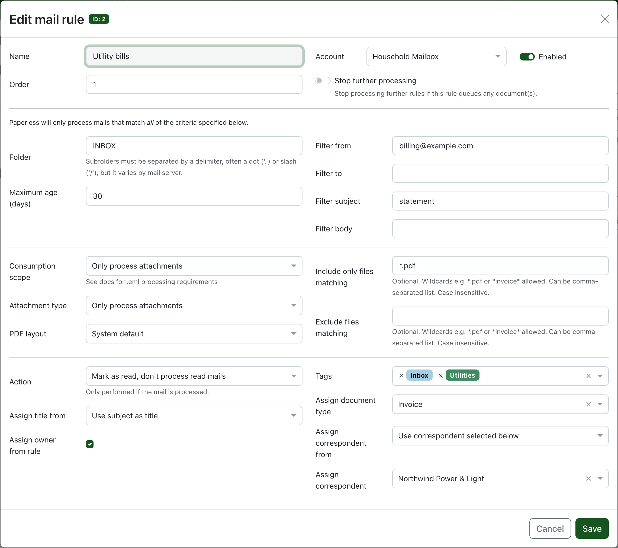This screenshot has height=548, width=618.
Task: Open the Action dropdown
Action: pyautogui.click(x=194, y=376)
